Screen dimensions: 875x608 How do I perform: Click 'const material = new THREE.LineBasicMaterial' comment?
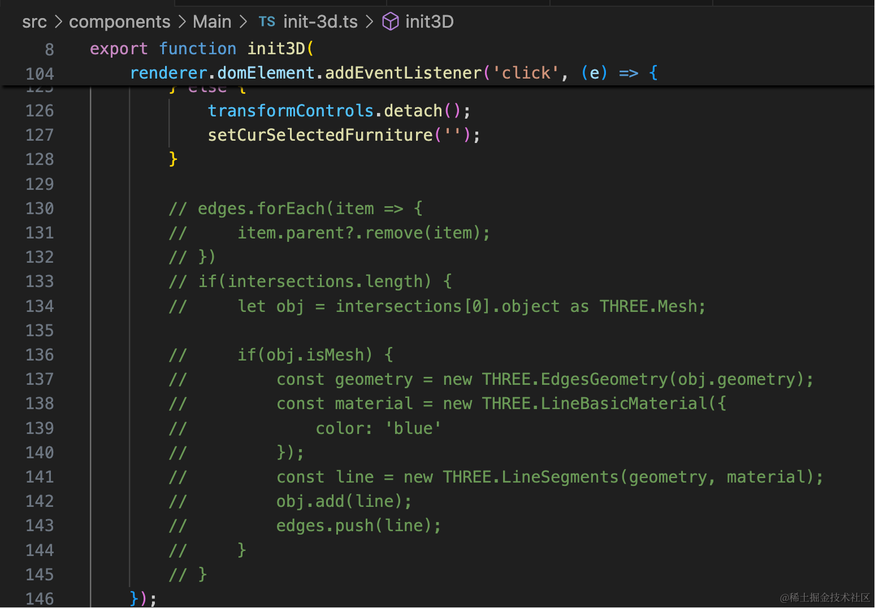[501, 403]
